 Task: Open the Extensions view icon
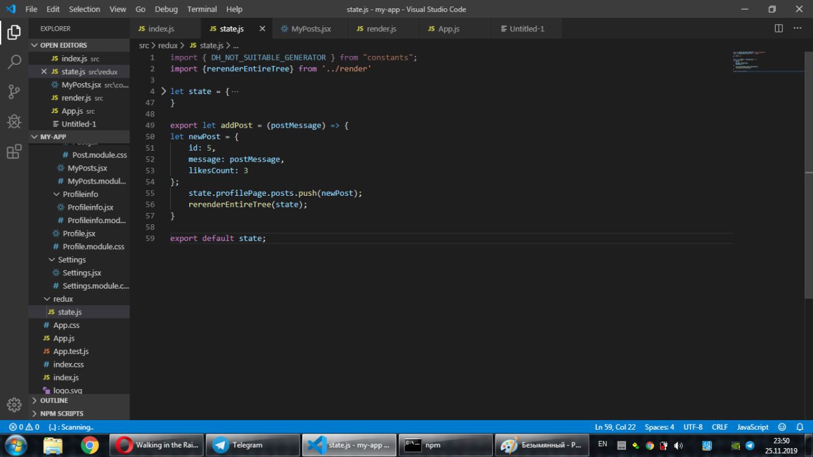14,152
